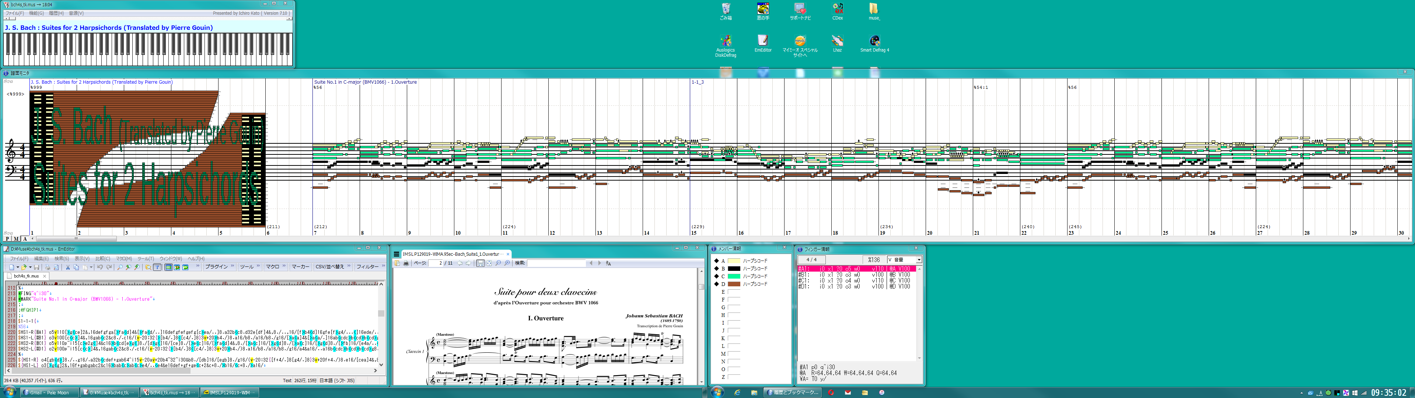Click member C green color swatch
1415x398 pixels.
click(734, 276)
